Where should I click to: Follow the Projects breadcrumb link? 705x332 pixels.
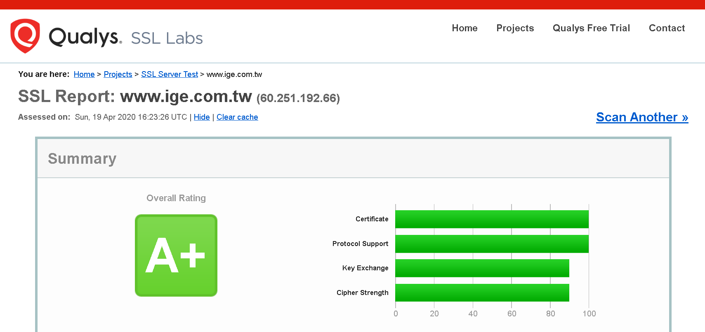[x=118, y=74]
